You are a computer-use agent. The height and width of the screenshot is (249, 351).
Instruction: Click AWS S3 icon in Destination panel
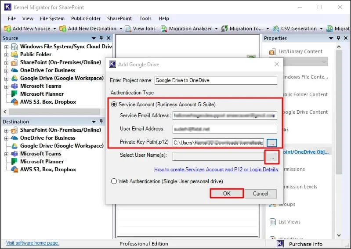(x=14, y=170)
